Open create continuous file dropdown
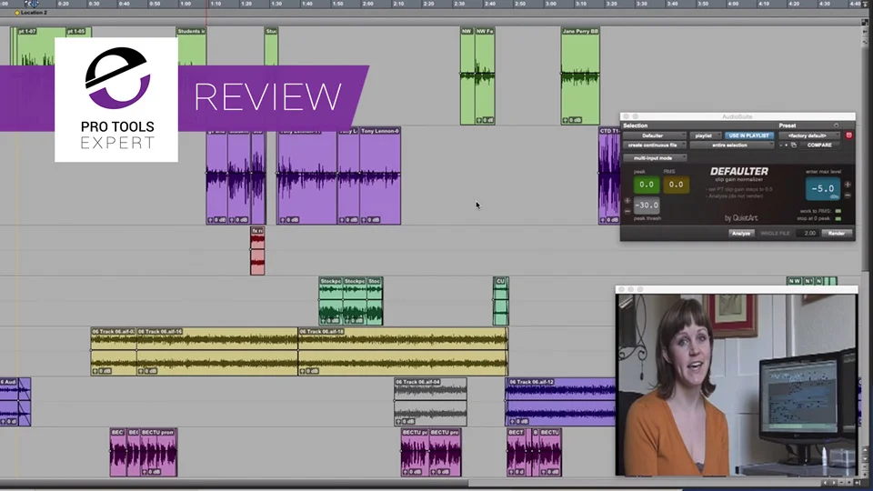 click(655, 145)
